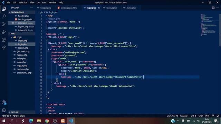This screenshot has height=124, width=221.
Task: Open Windows taskbar search
Action: coord(12,121)
